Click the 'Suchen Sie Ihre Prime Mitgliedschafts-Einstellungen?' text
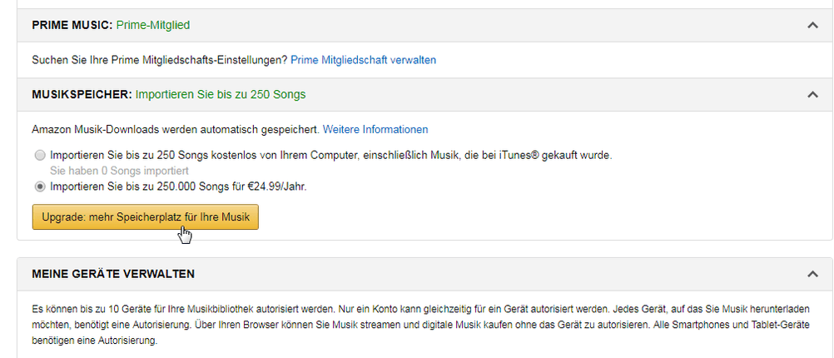The image size is (834, 358). [x=159, y=60]
